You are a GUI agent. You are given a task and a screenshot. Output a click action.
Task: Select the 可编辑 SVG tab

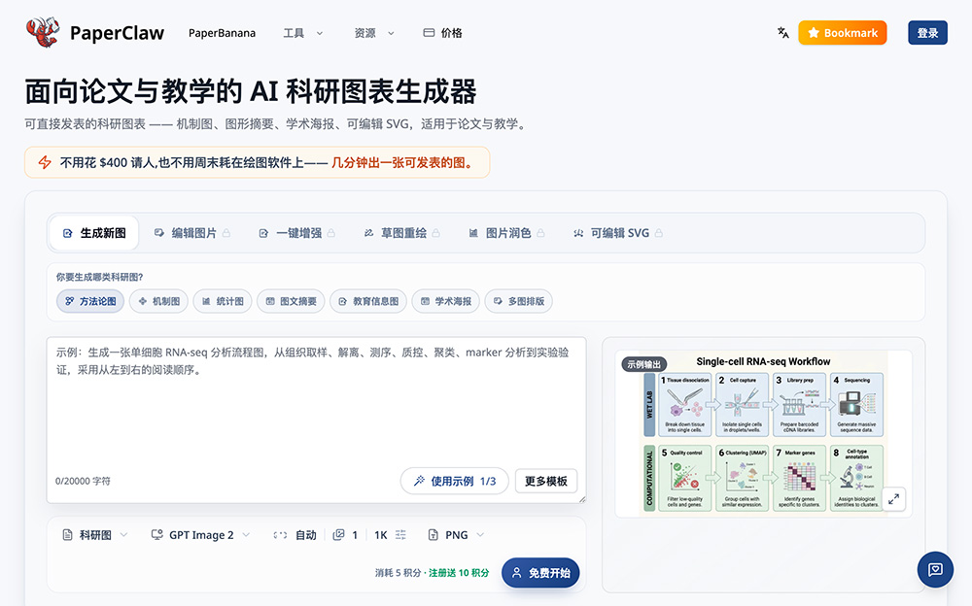[617, 233]
